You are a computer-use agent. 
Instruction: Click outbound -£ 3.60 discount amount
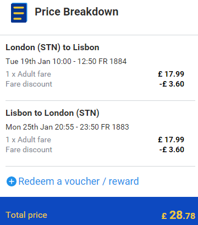(172, 84)
